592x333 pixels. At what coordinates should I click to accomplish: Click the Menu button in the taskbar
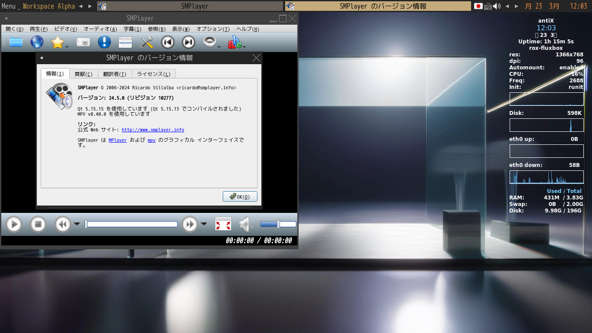click(8, 6)
